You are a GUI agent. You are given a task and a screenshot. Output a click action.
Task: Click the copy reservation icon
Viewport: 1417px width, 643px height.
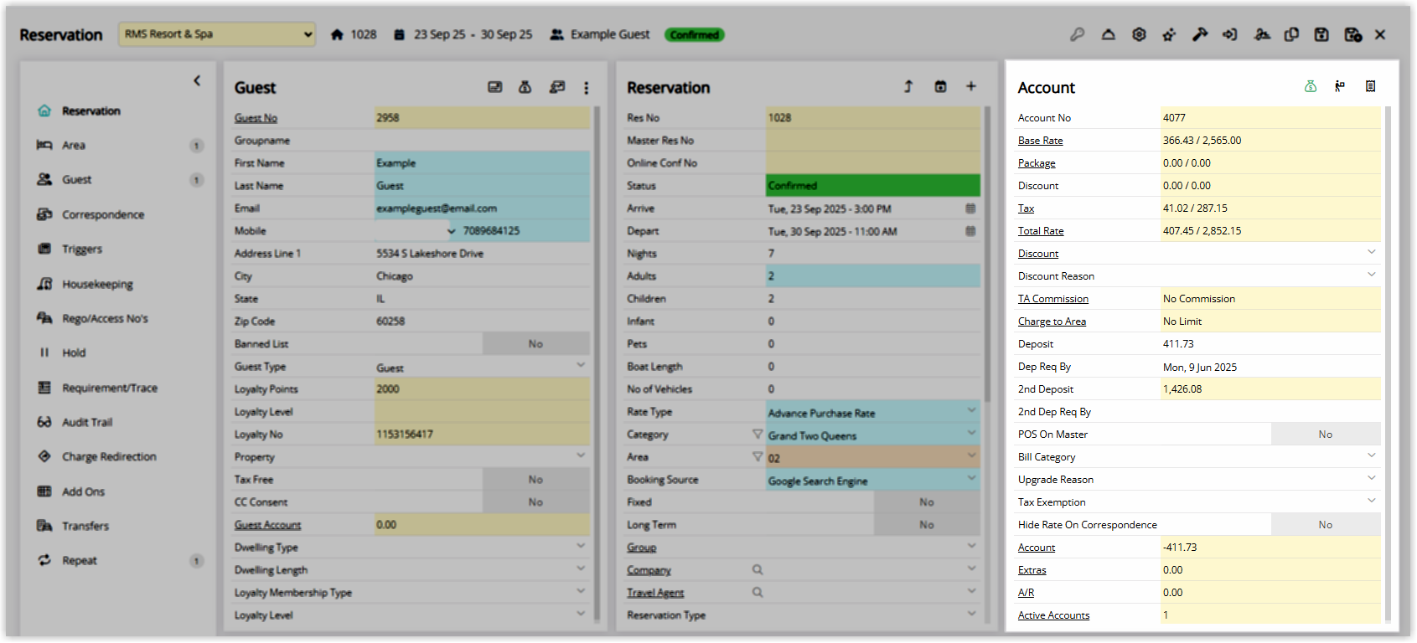tap(1291, 34)
